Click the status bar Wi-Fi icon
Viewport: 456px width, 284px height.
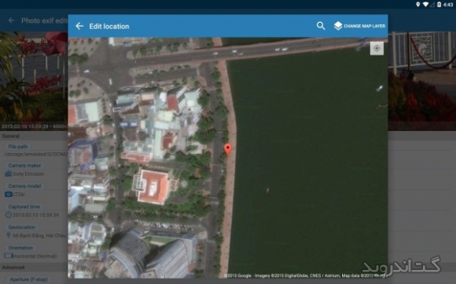(x=425, y=4)
